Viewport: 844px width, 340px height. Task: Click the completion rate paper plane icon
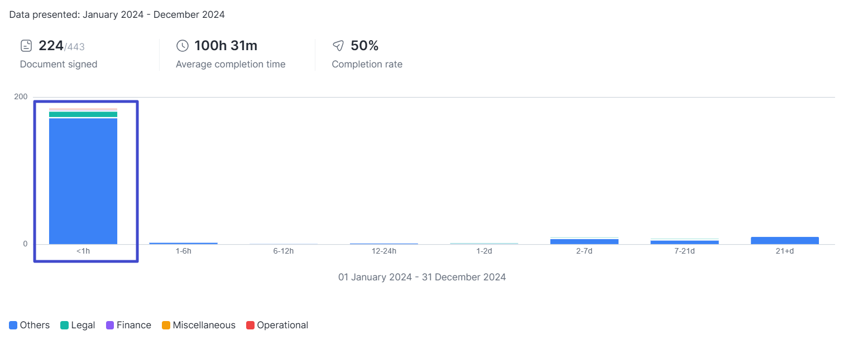tap(338, 46)
